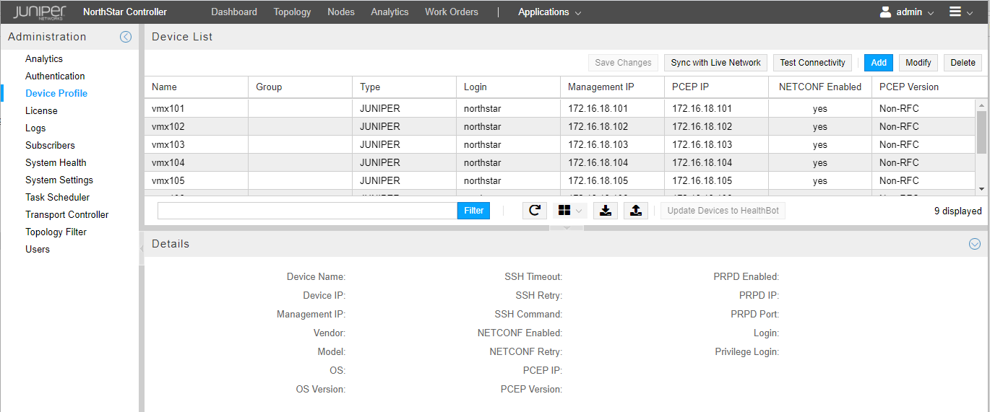Image resolution: width=990 pixels, height=412 pixels.
Task: Click the refresh device list icon
Action: 534,211
